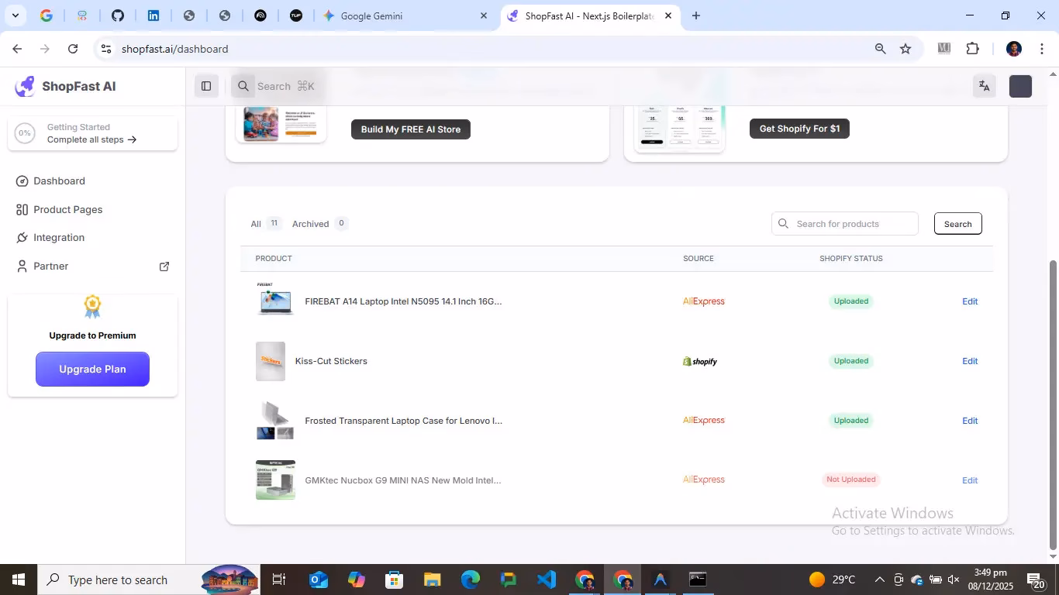Click the Product Pages grid icon

tap(22, 210)
